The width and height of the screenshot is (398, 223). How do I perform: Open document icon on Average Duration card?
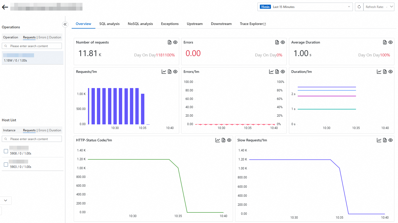pyautogui.click(x=385, y=42)
